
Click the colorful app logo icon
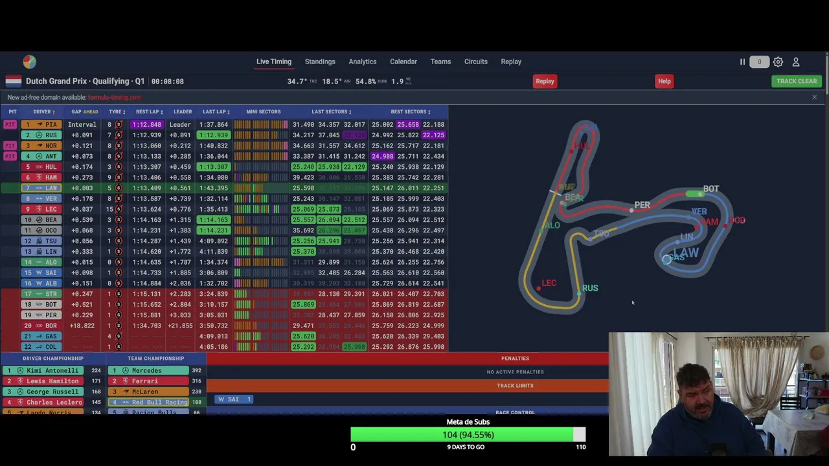click(x=29, y=61)
